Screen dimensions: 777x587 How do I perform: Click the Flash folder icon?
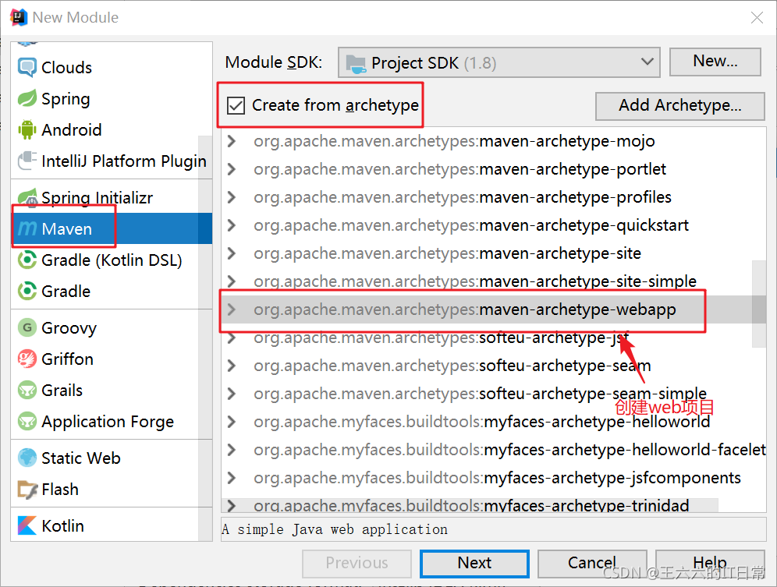tap(27, 490)
